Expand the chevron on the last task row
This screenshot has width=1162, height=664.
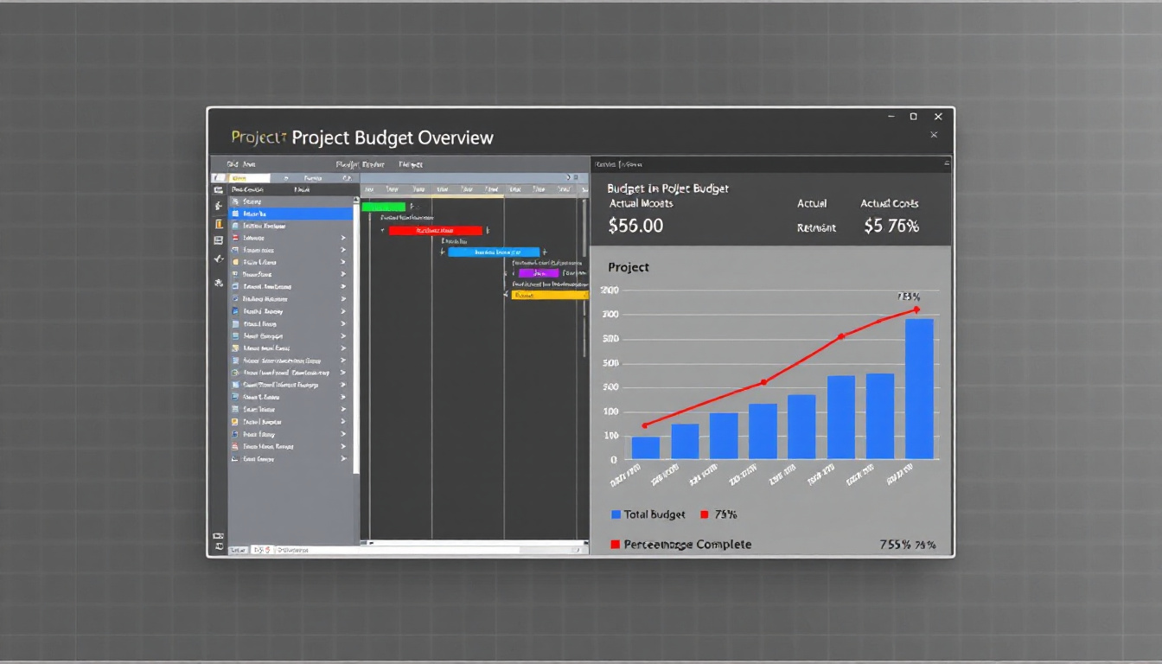click(x=343, y=459)
